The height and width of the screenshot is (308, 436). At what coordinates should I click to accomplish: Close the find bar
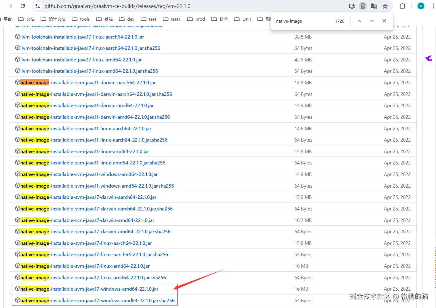point(384,21)
